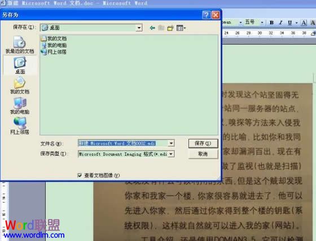Expand the 保存类型 dropdown

click(171, 154)
